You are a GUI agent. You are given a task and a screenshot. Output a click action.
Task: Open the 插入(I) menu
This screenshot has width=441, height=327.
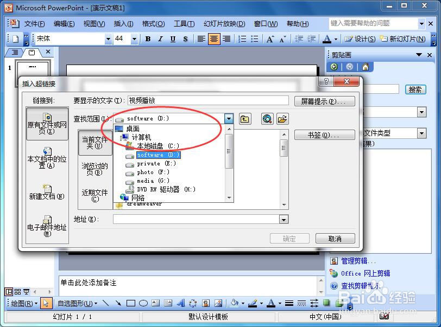click(x=123, y=24)
